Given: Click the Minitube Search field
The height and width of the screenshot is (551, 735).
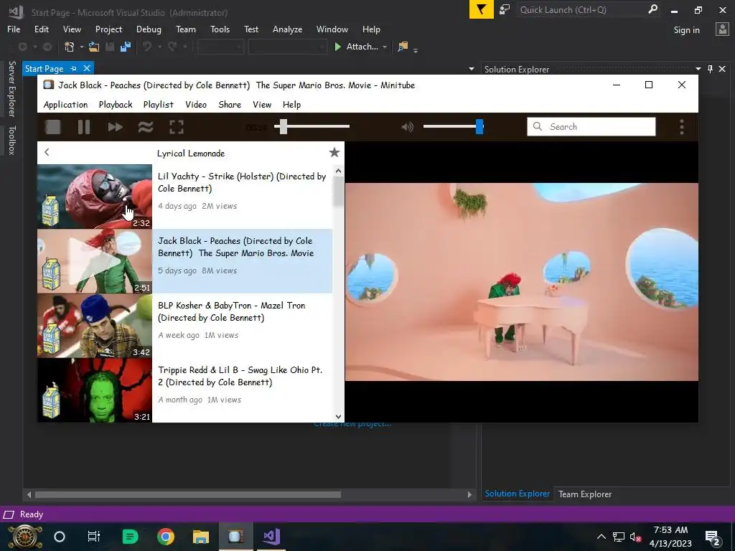Looking at the screenshot, I should (x=591, y=126).
